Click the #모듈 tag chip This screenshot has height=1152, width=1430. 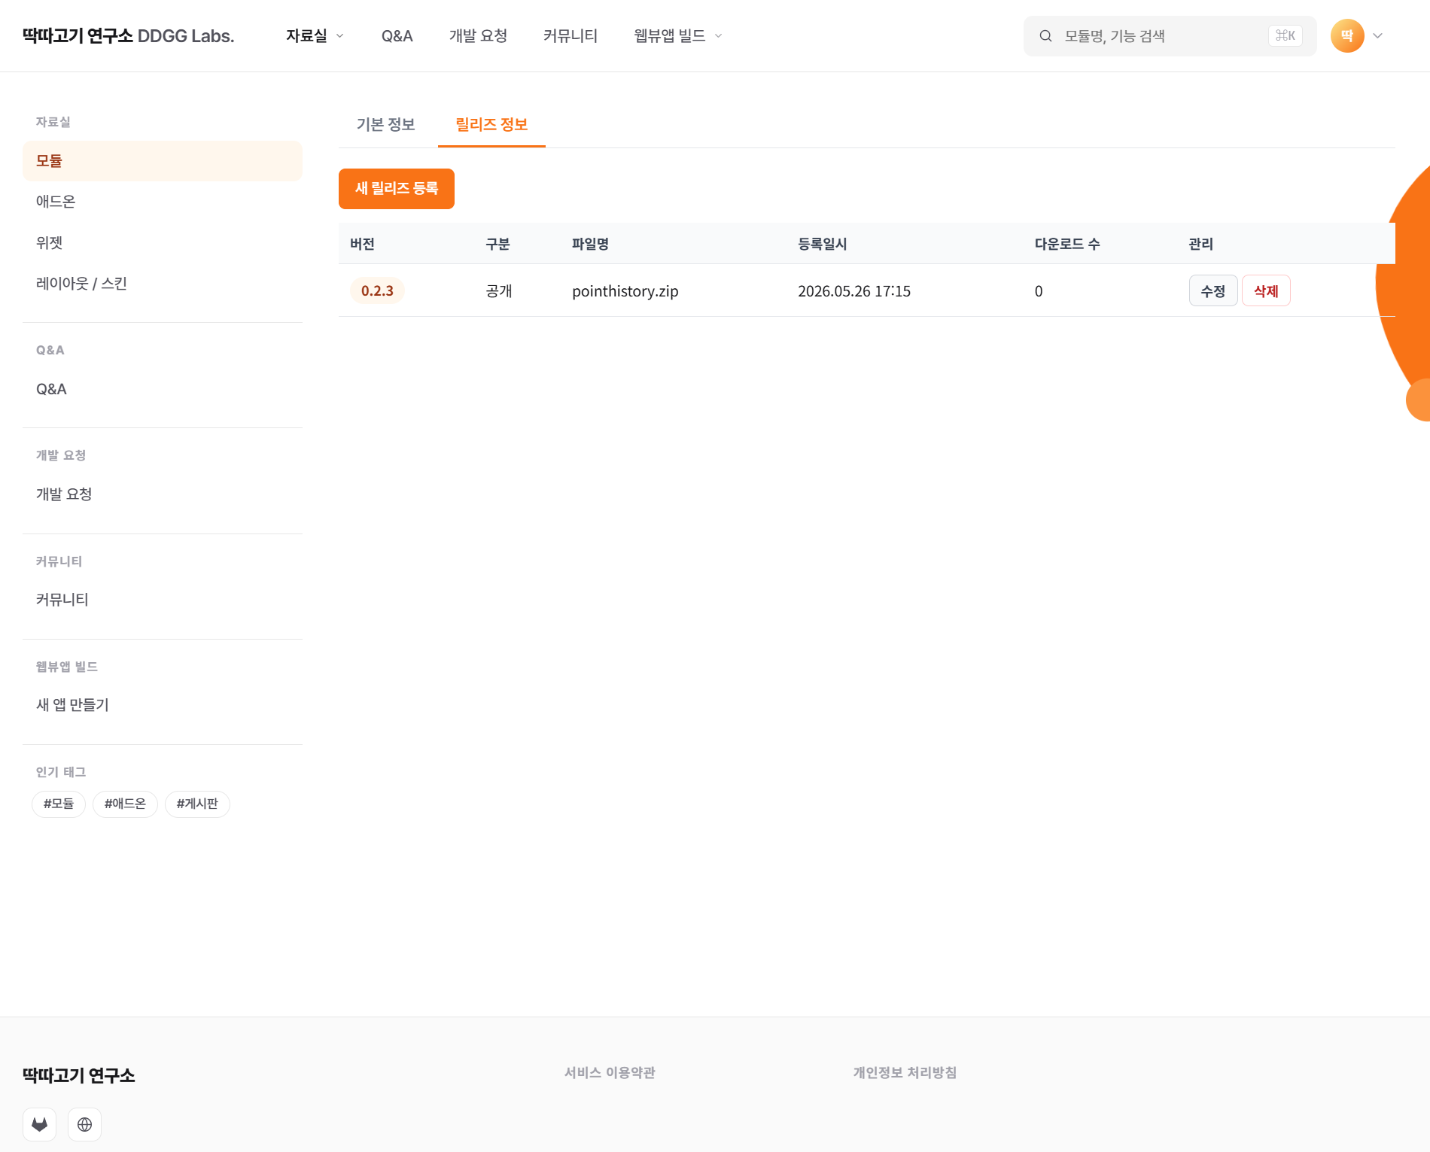59,804
